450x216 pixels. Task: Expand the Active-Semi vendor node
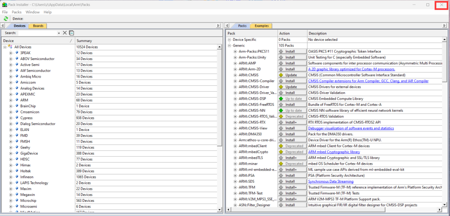pos(10,65)
